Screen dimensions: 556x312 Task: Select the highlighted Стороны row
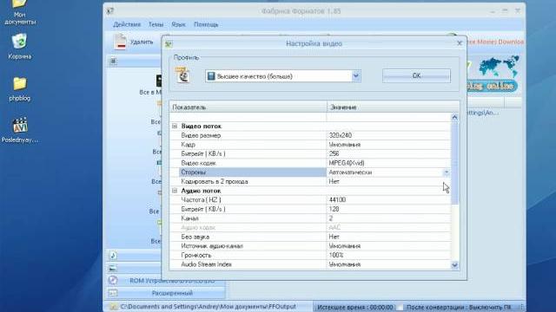pos(253,172)
